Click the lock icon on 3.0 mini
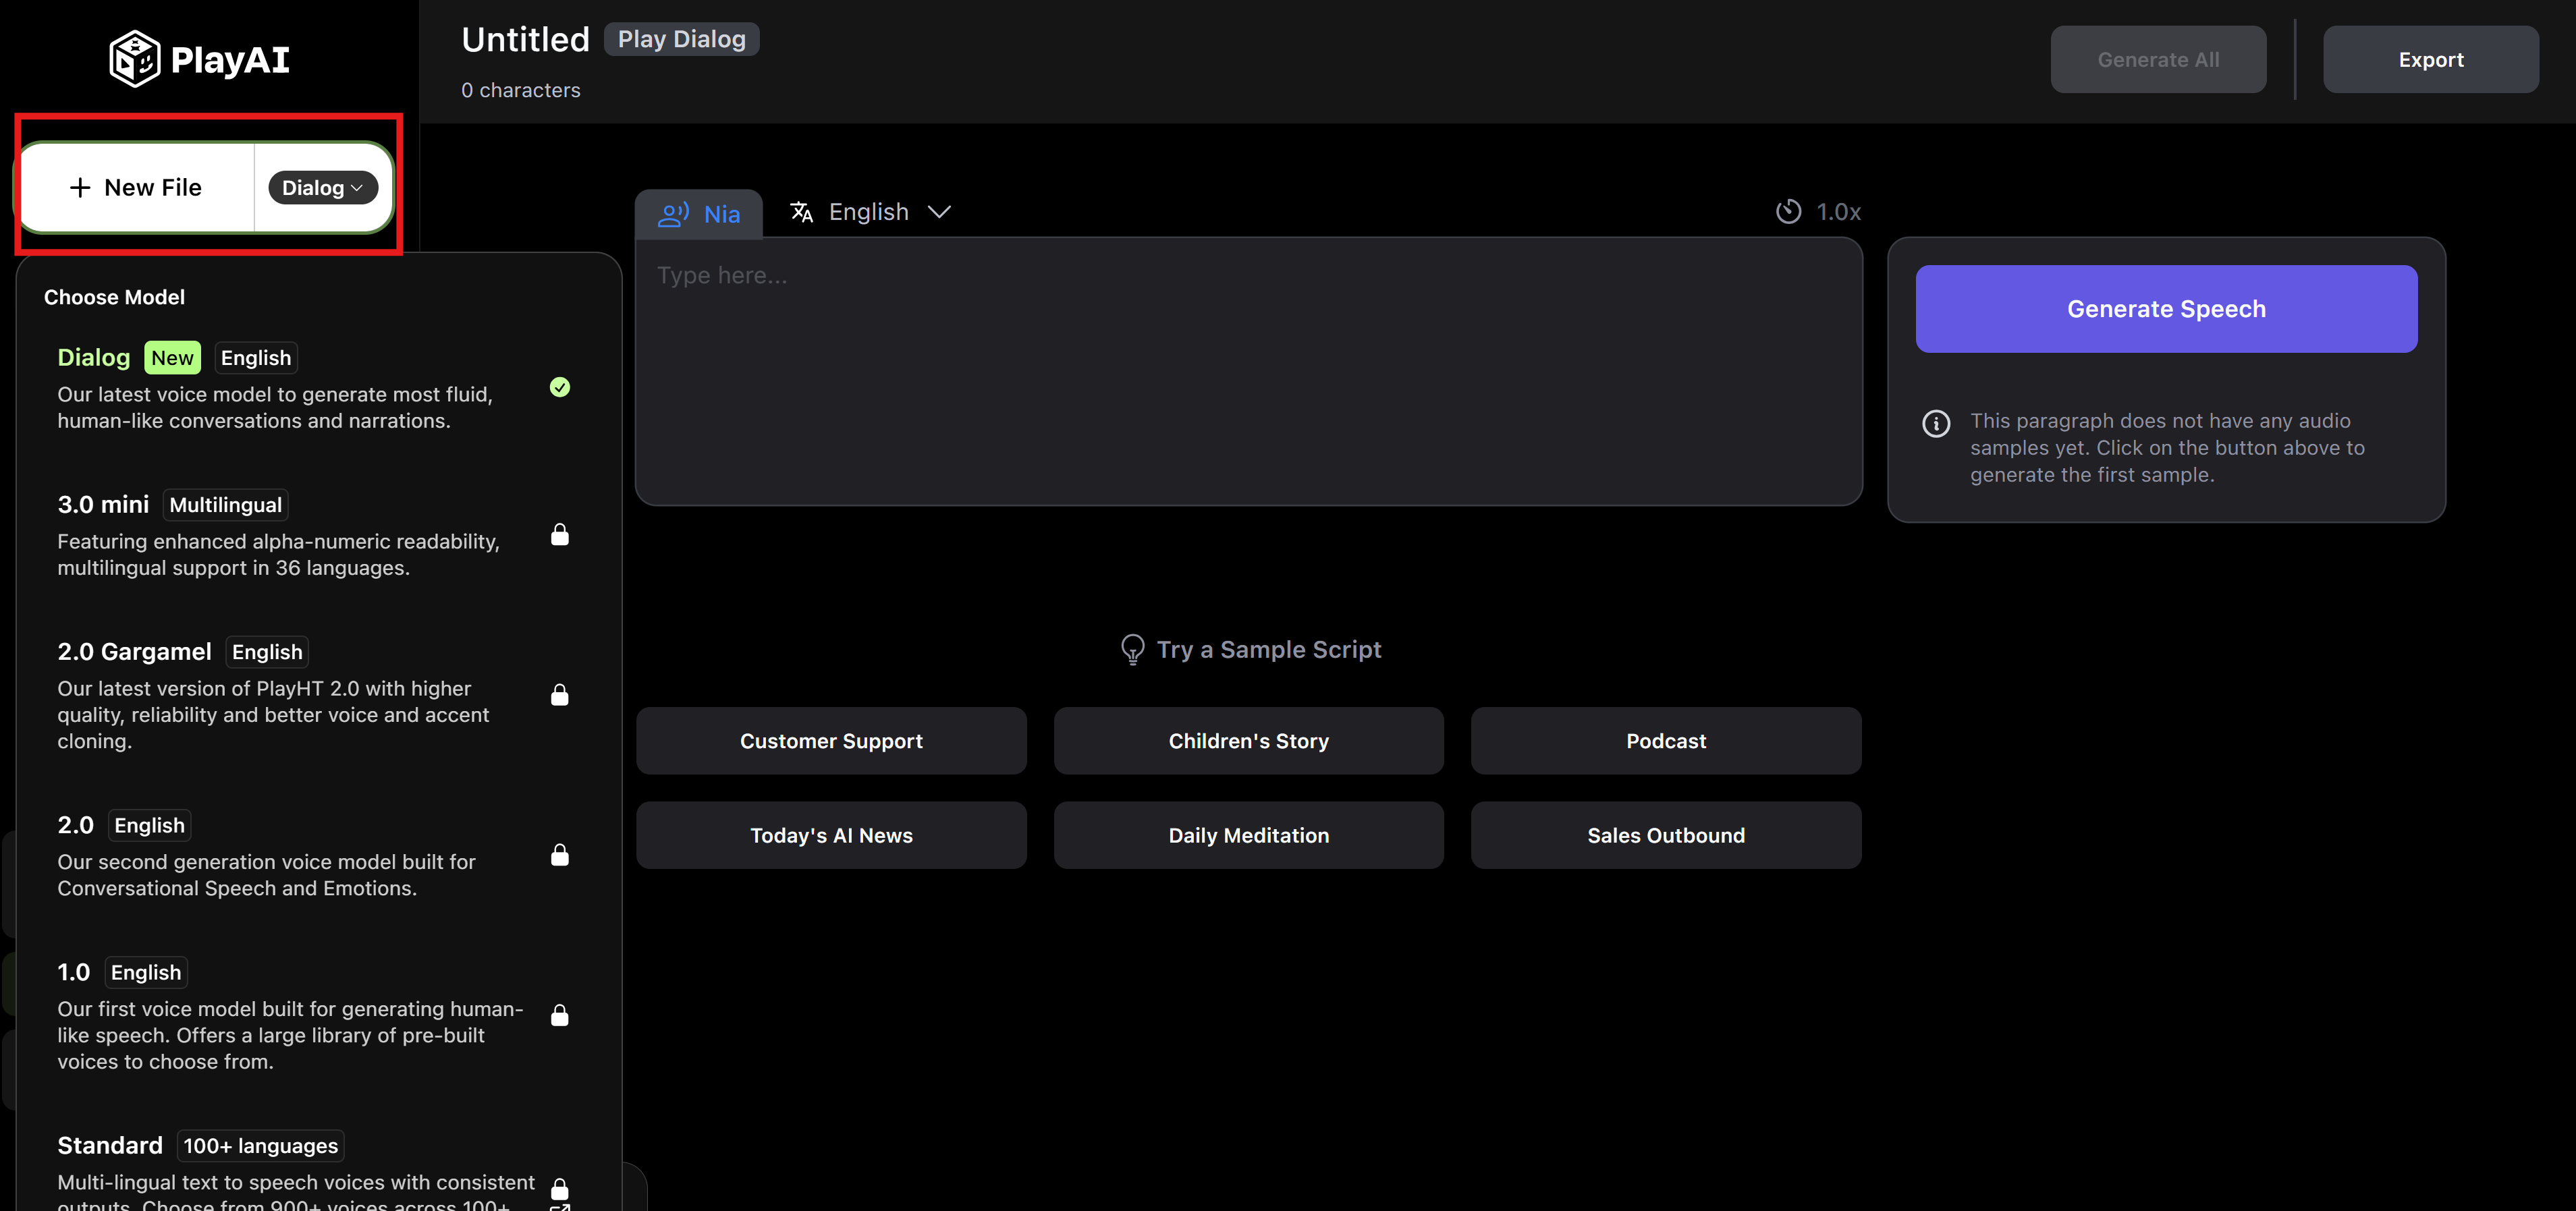Image resolution: width=2576 pixels, height=1211 pixels. (560, 535)
